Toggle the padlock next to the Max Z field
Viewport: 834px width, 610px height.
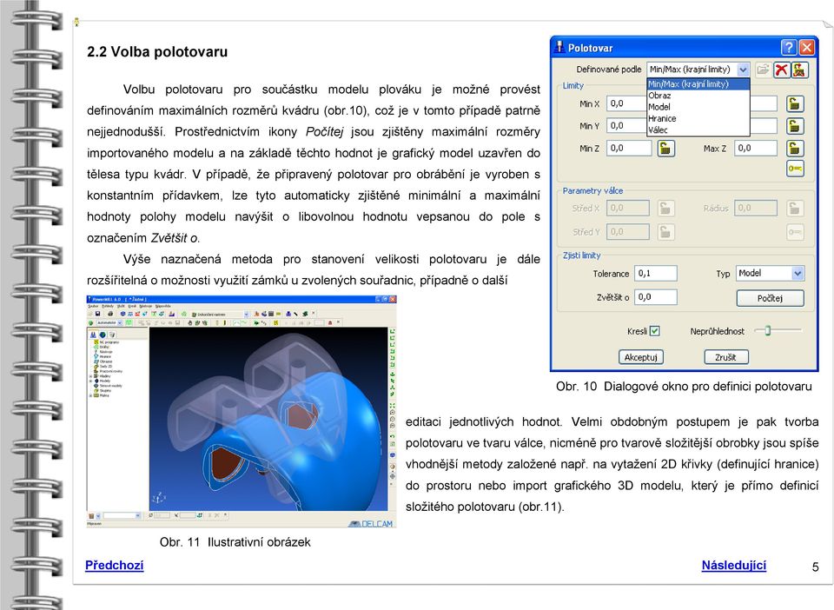point(795,149)
